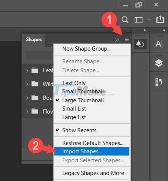Open the Character panel icon
This screenshot has width=168, height=181.
click(x=159, y=44)
